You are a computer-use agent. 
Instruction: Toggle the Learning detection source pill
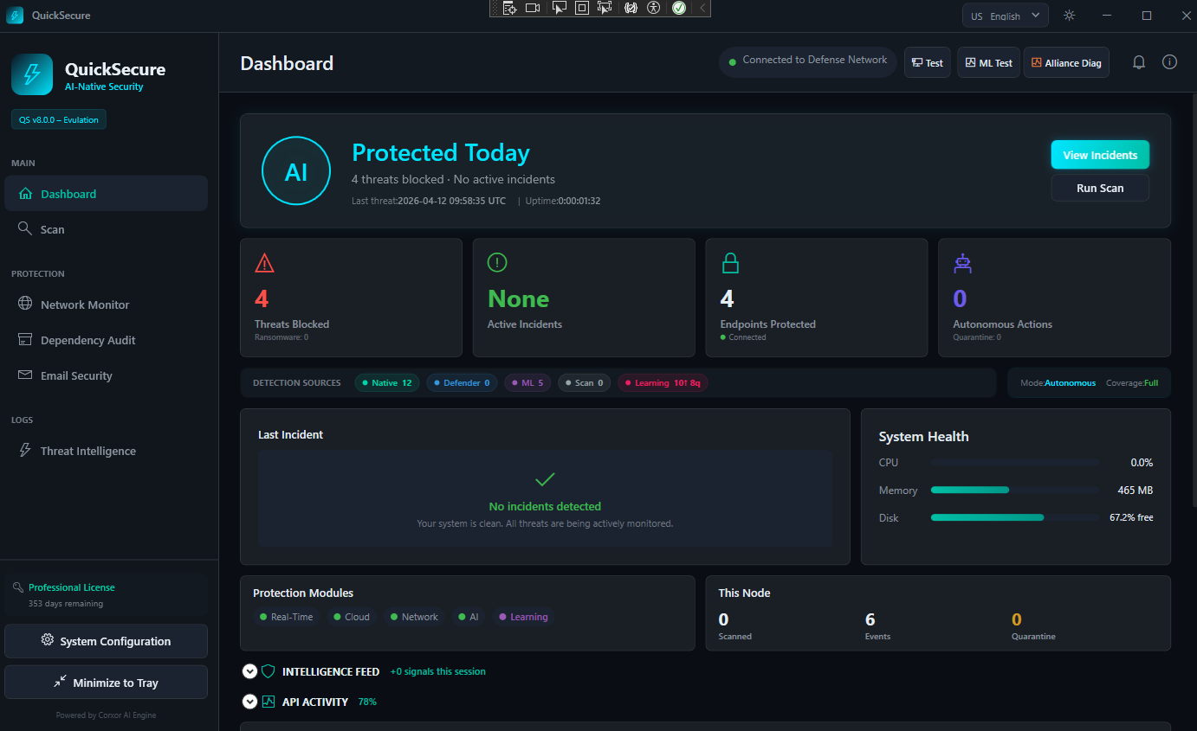pos(663,382)
